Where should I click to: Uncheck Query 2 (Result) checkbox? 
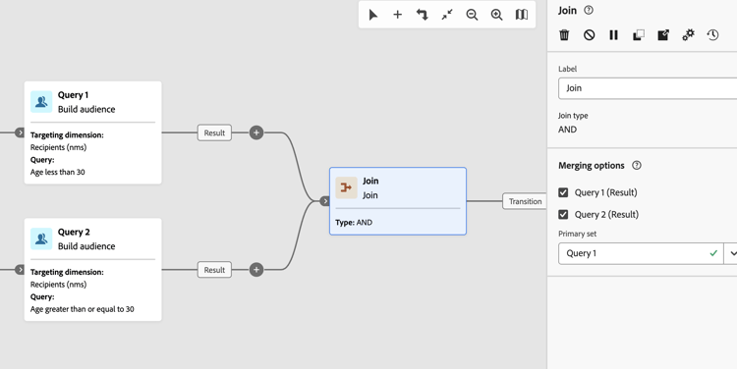pyautogui.click(x=563, y=215)
